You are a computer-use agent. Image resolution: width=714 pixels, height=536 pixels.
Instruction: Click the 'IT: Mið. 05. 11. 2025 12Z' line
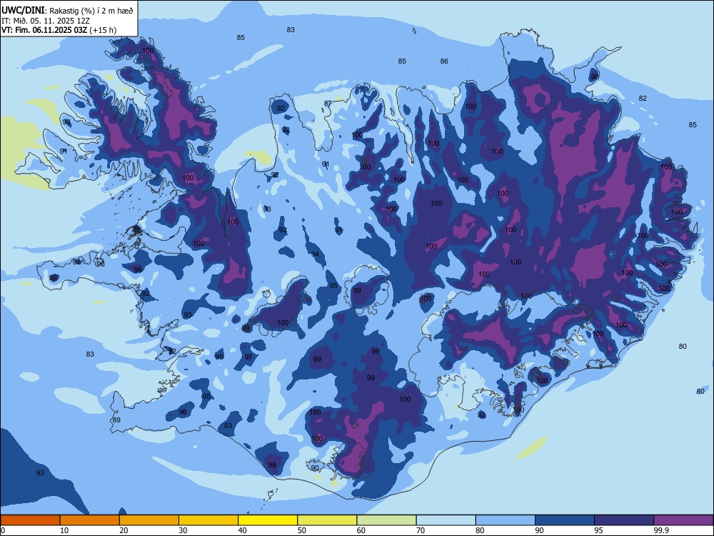coord(47,21)
